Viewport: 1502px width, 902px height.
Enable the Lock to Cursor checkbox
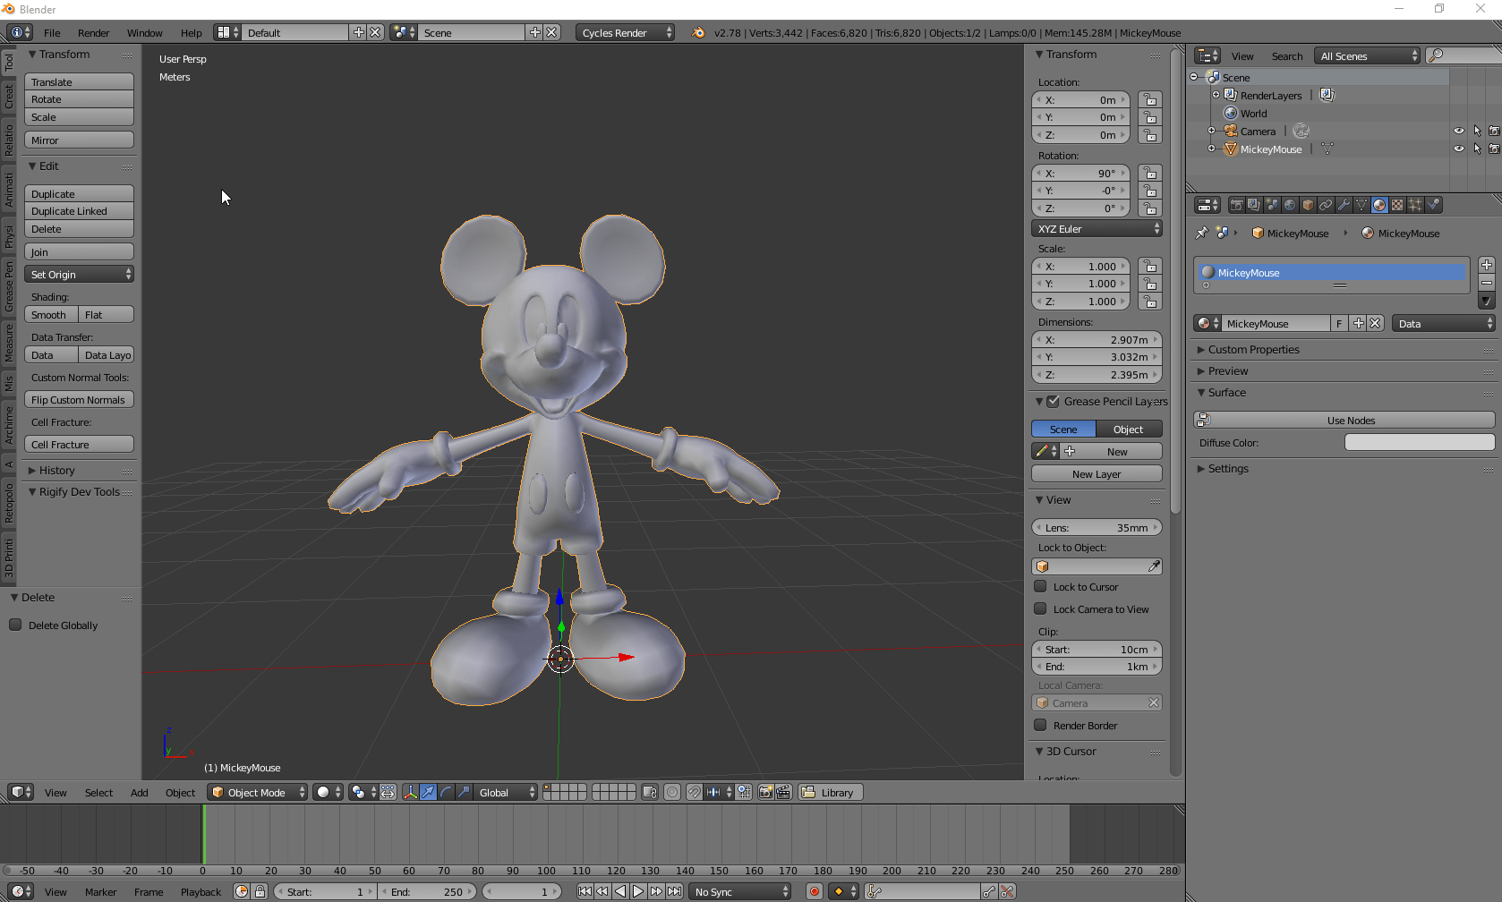pos(1040,587)
